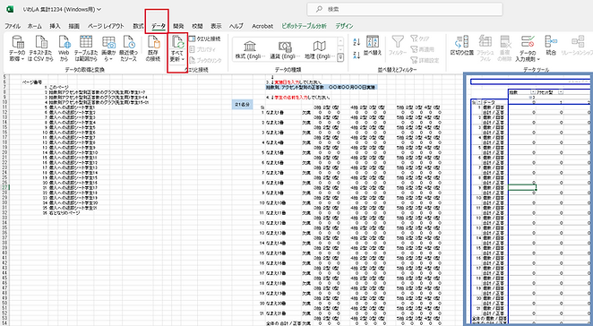Click クリア (Clear filter)
The width and height of the screenshot is (593, 326).
click(420, 39)
